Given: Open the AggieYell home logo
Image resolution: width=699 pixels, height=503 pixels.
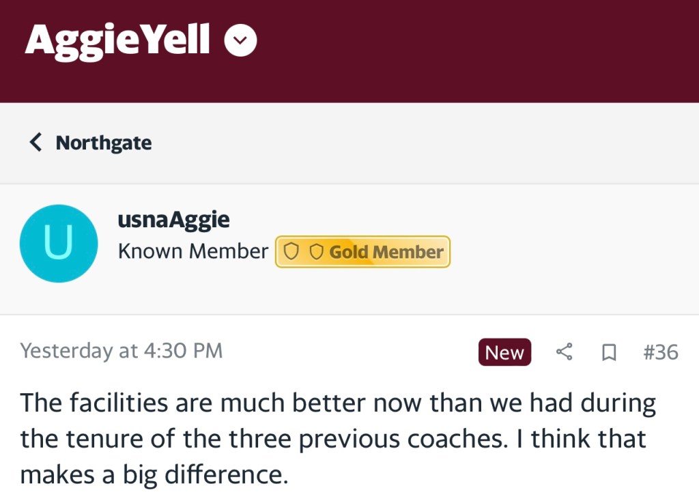Looking at the screenshot, I should [x=117, y=40].
